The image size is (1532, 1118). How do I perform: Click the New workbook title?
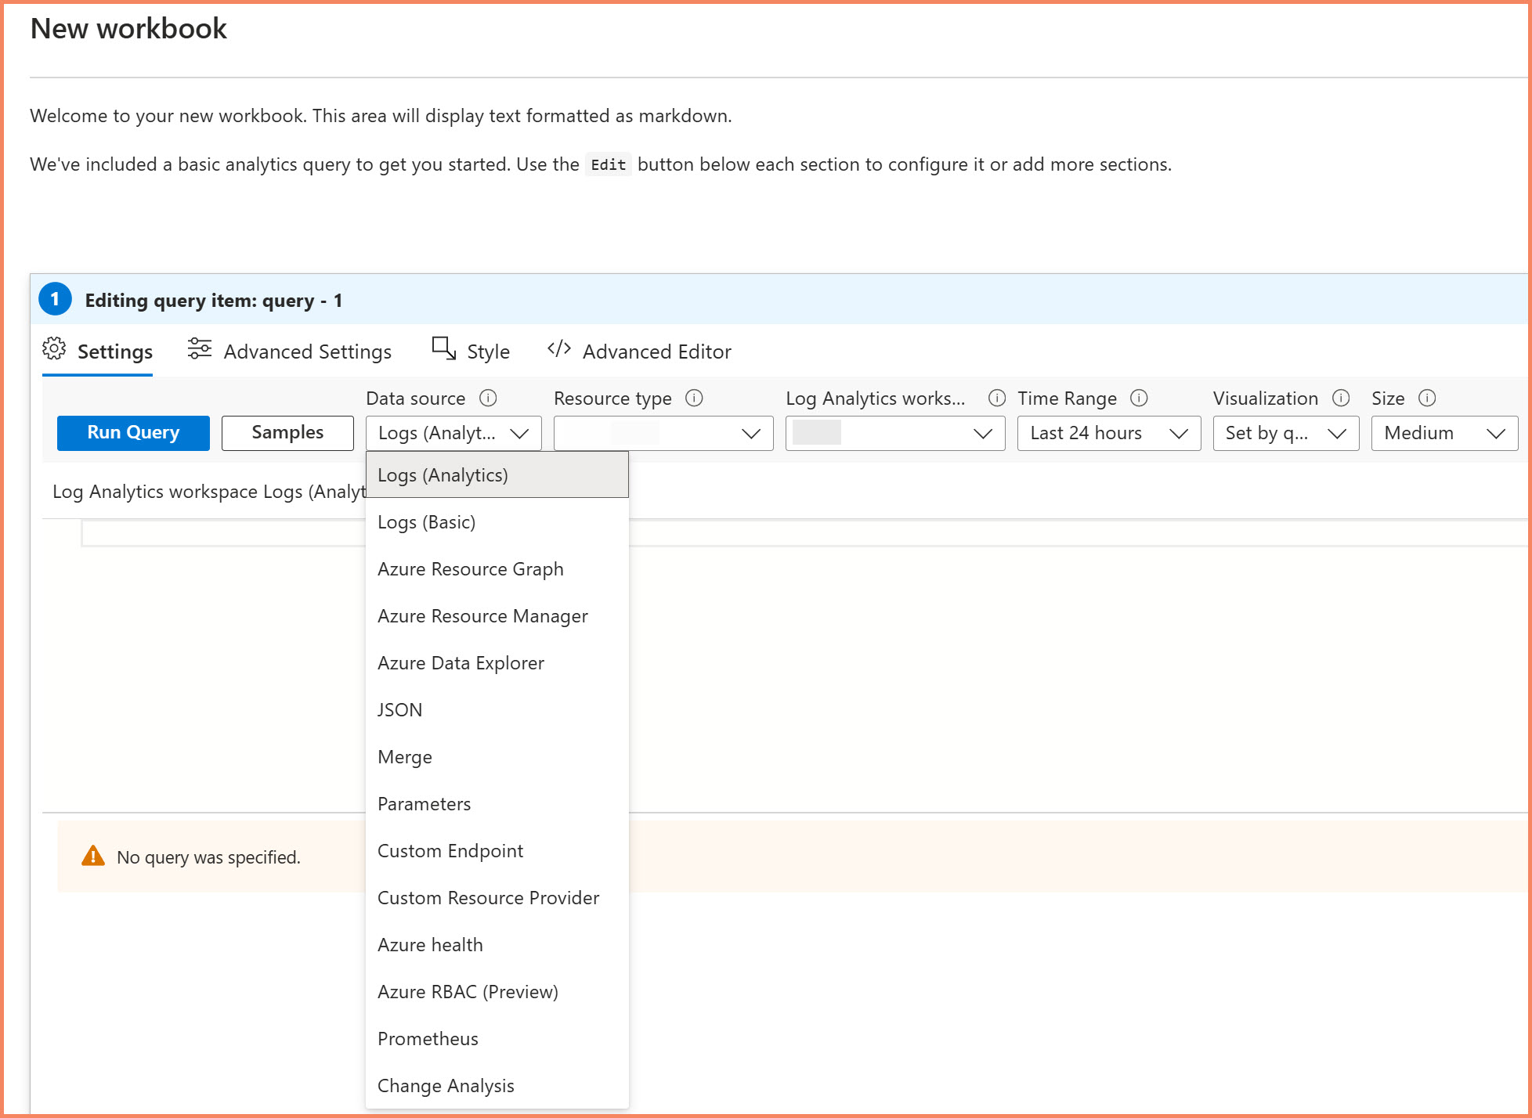[128, 29]
